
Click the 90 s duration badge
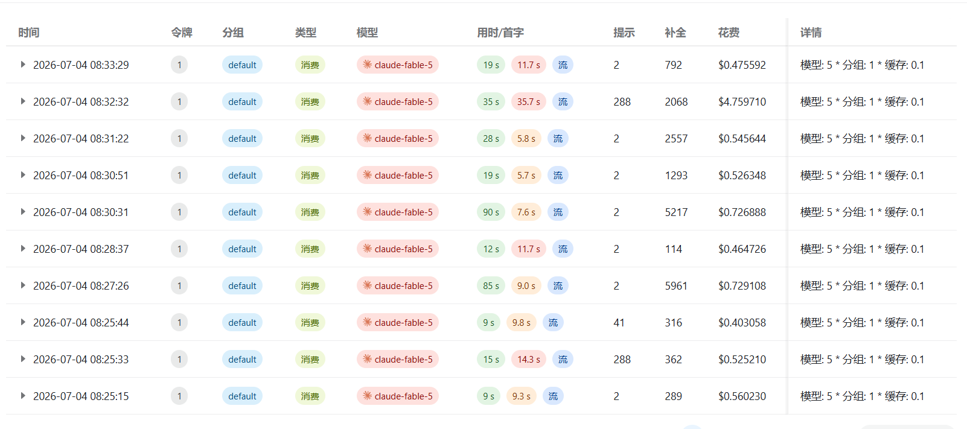(491, 212)
